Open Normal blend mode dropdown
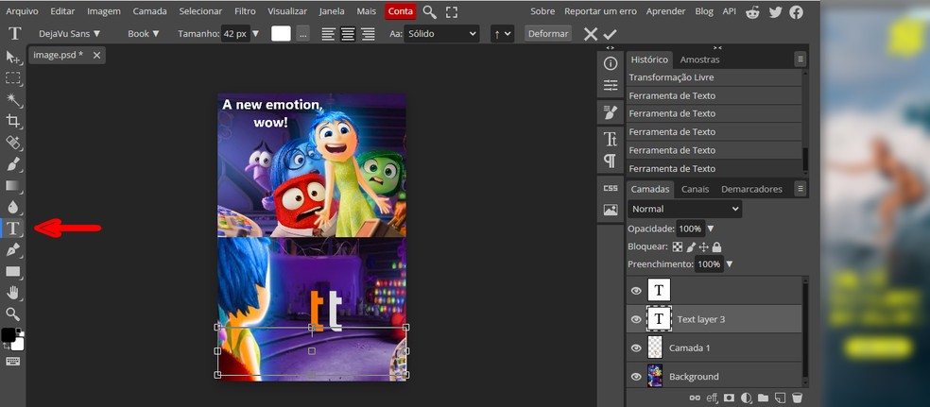The width and height of the screenshot is (930, 407). point(684,209)
